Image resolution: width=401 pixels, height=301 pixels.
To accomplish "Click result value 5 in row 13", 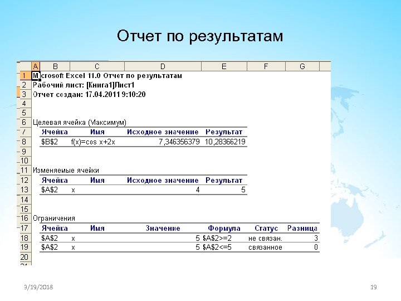I will [x=243, y=190].
